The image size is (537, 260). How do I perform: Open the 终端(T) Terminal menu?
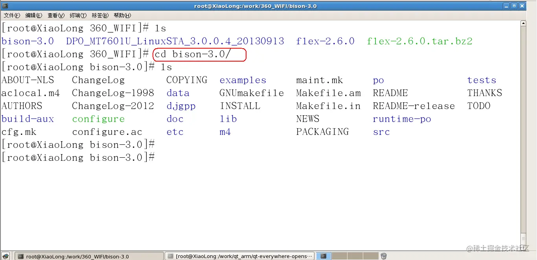point(78,15)
